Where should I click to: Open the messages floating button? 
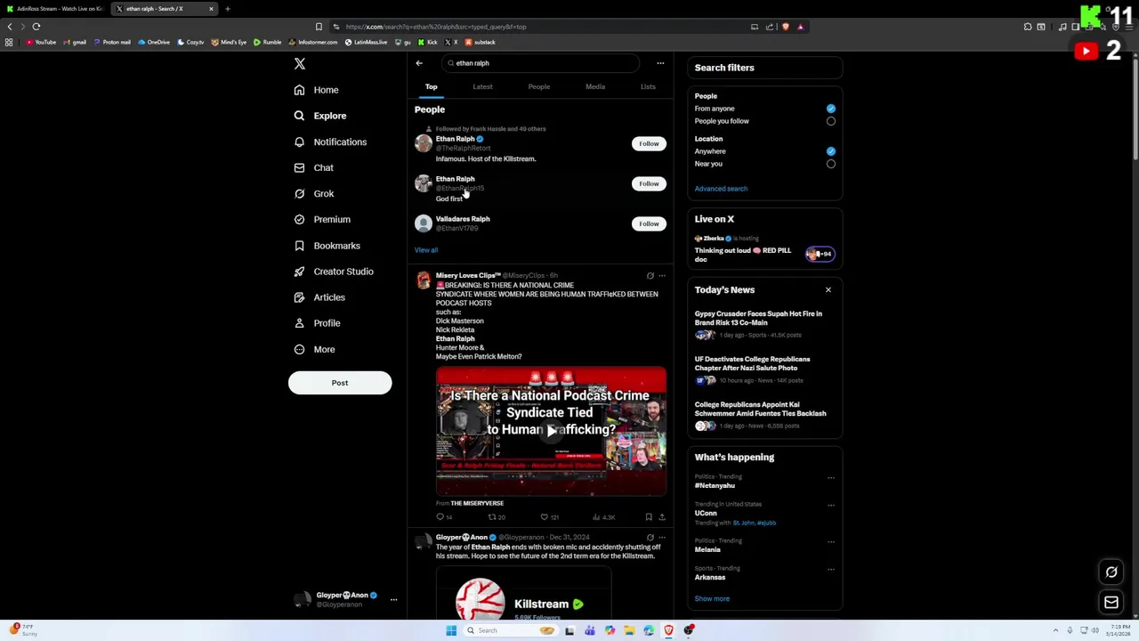1111,603
